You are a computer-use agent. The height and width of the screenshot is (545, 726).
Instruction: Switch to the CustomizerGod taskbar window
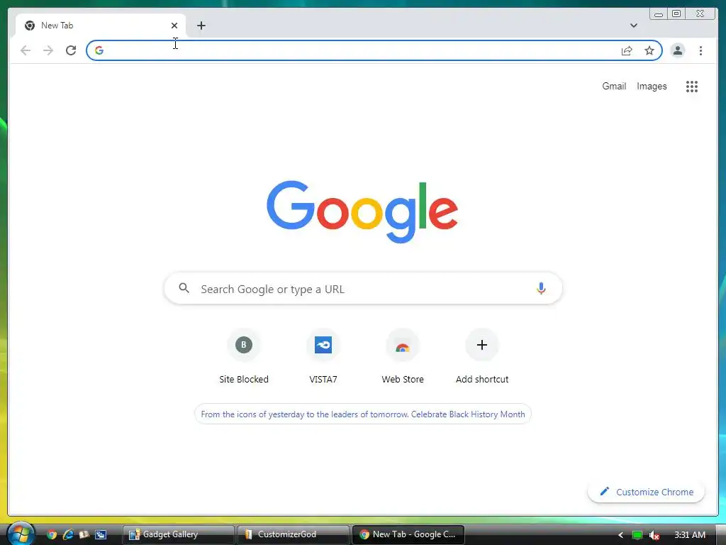point(293,534)
